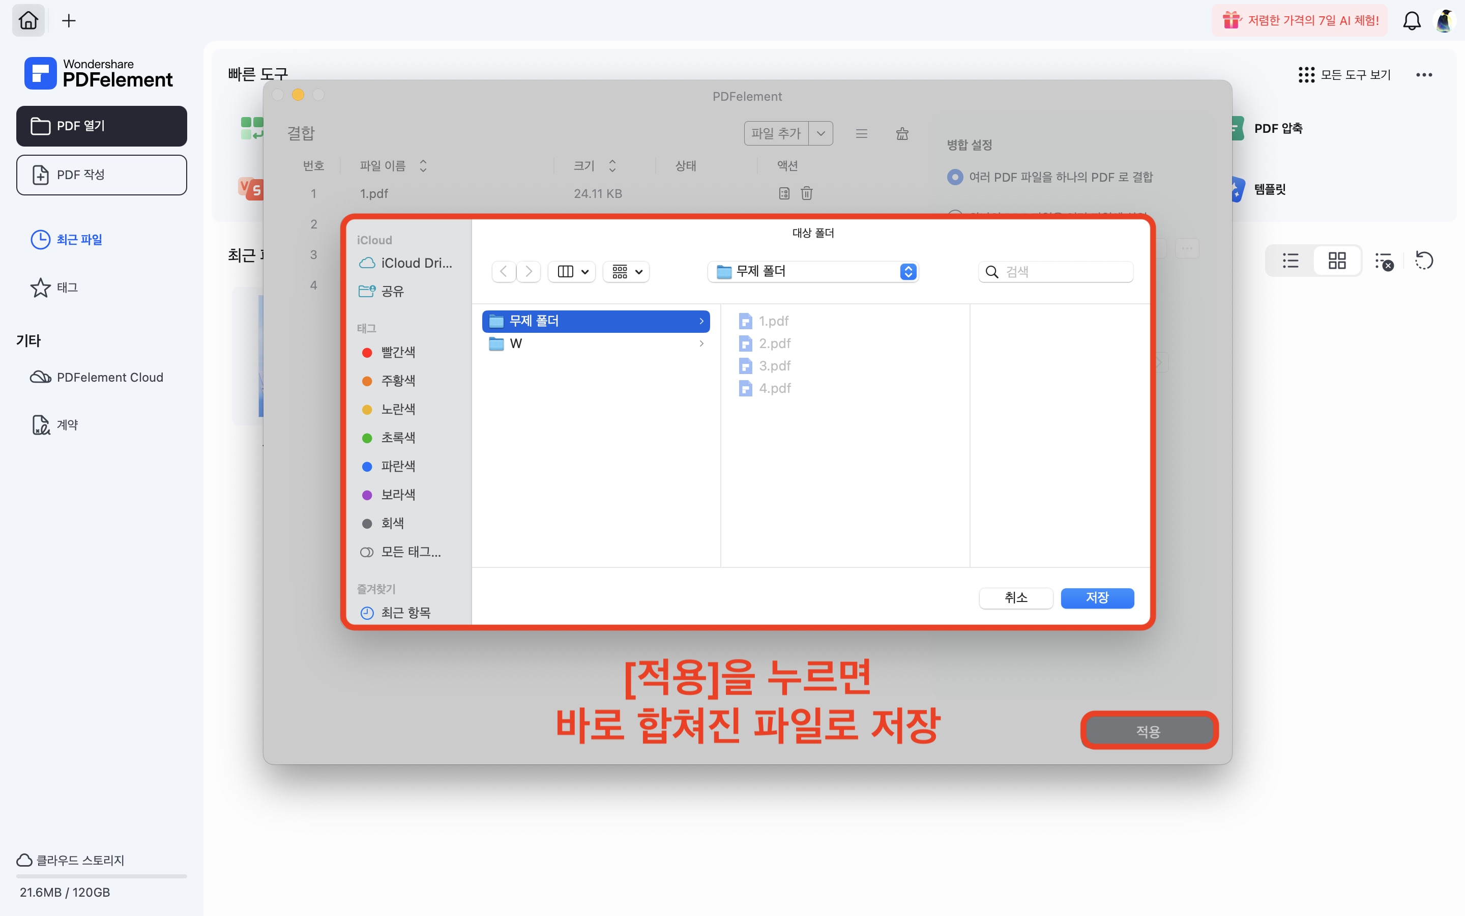Open the 무제 폴더 location popup menu
This screenshot has width=1465, height=916.
pyautogui.click(x=812, y=271)
